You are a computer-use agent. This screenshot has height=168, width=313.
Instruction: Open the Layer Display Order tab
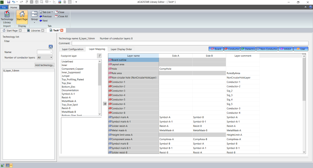point(121,49)
